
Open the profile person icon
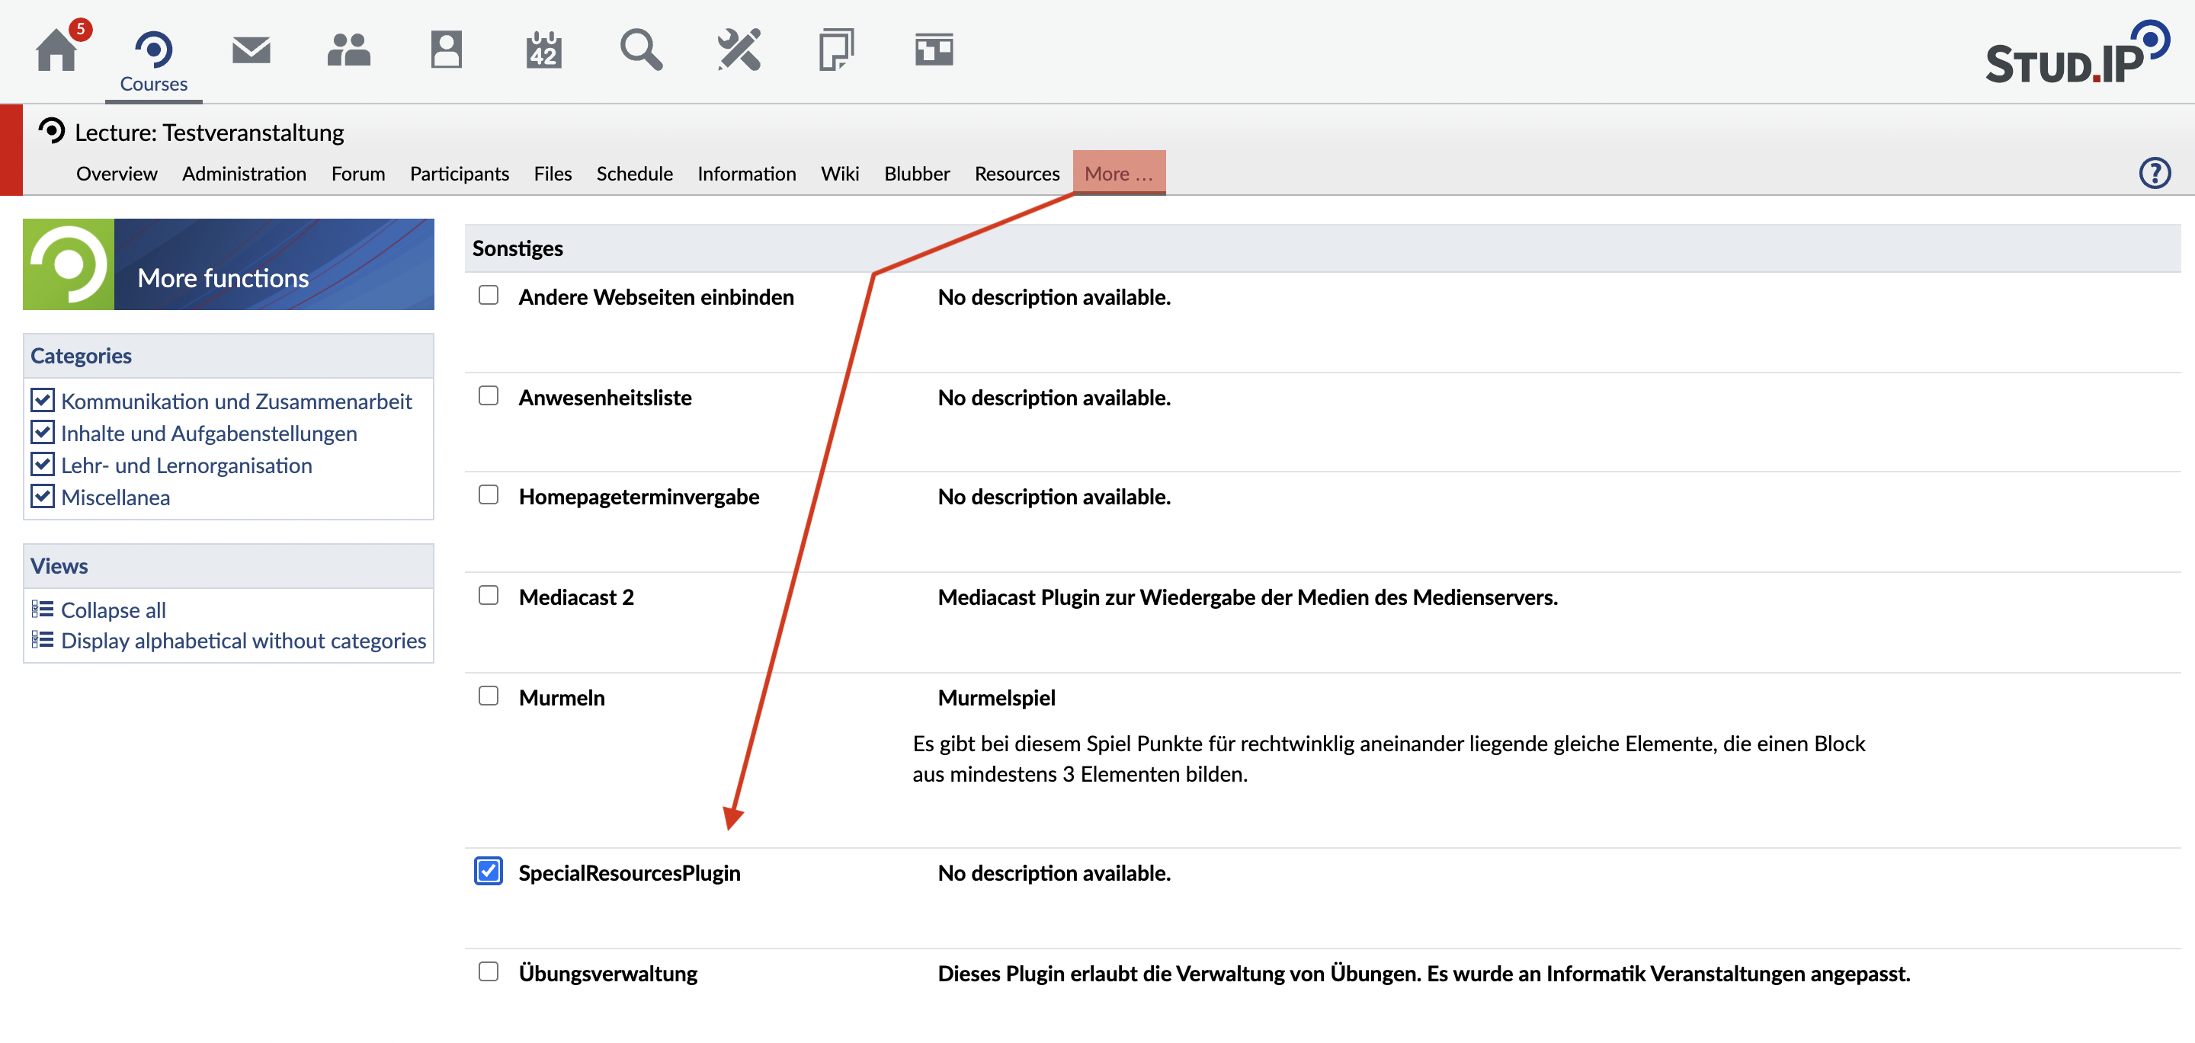[446, 50]
